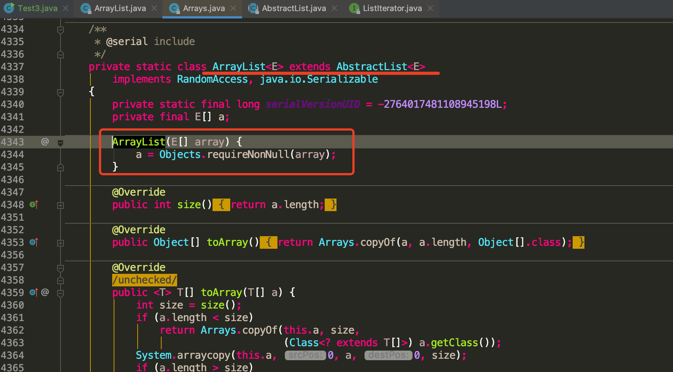Click line number 4362 in the gutter
This screenshot has width=673, height=372.
13,330
